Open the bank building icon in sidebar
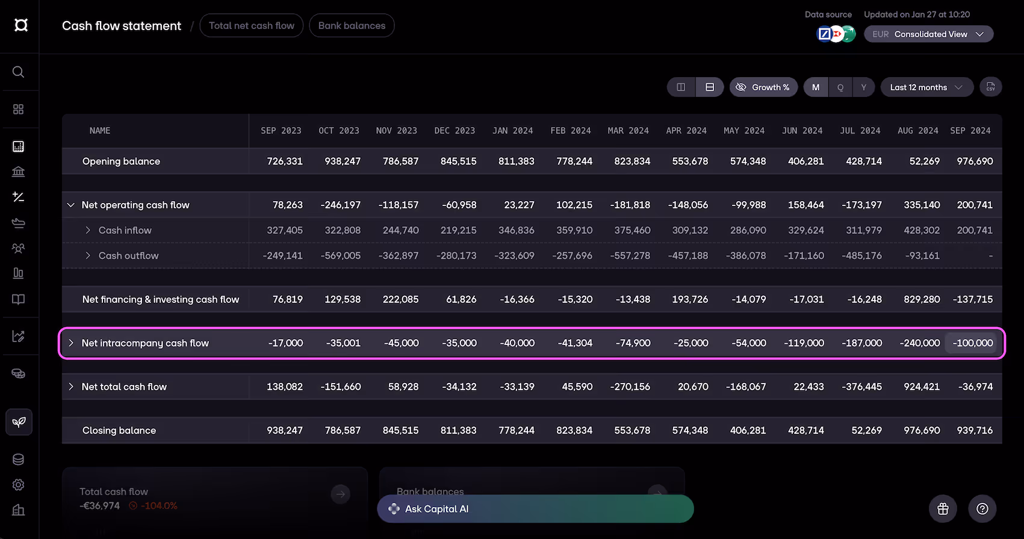 [x=19, y=172]
